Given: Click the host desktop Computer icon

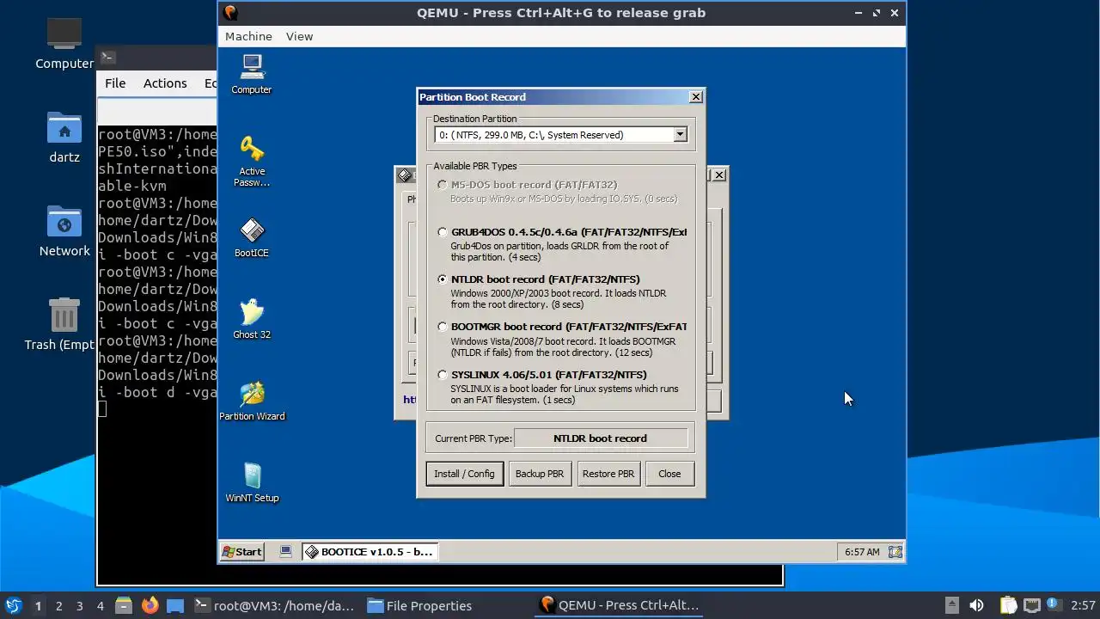Looking at the screenshot, I should click(64, 45).
